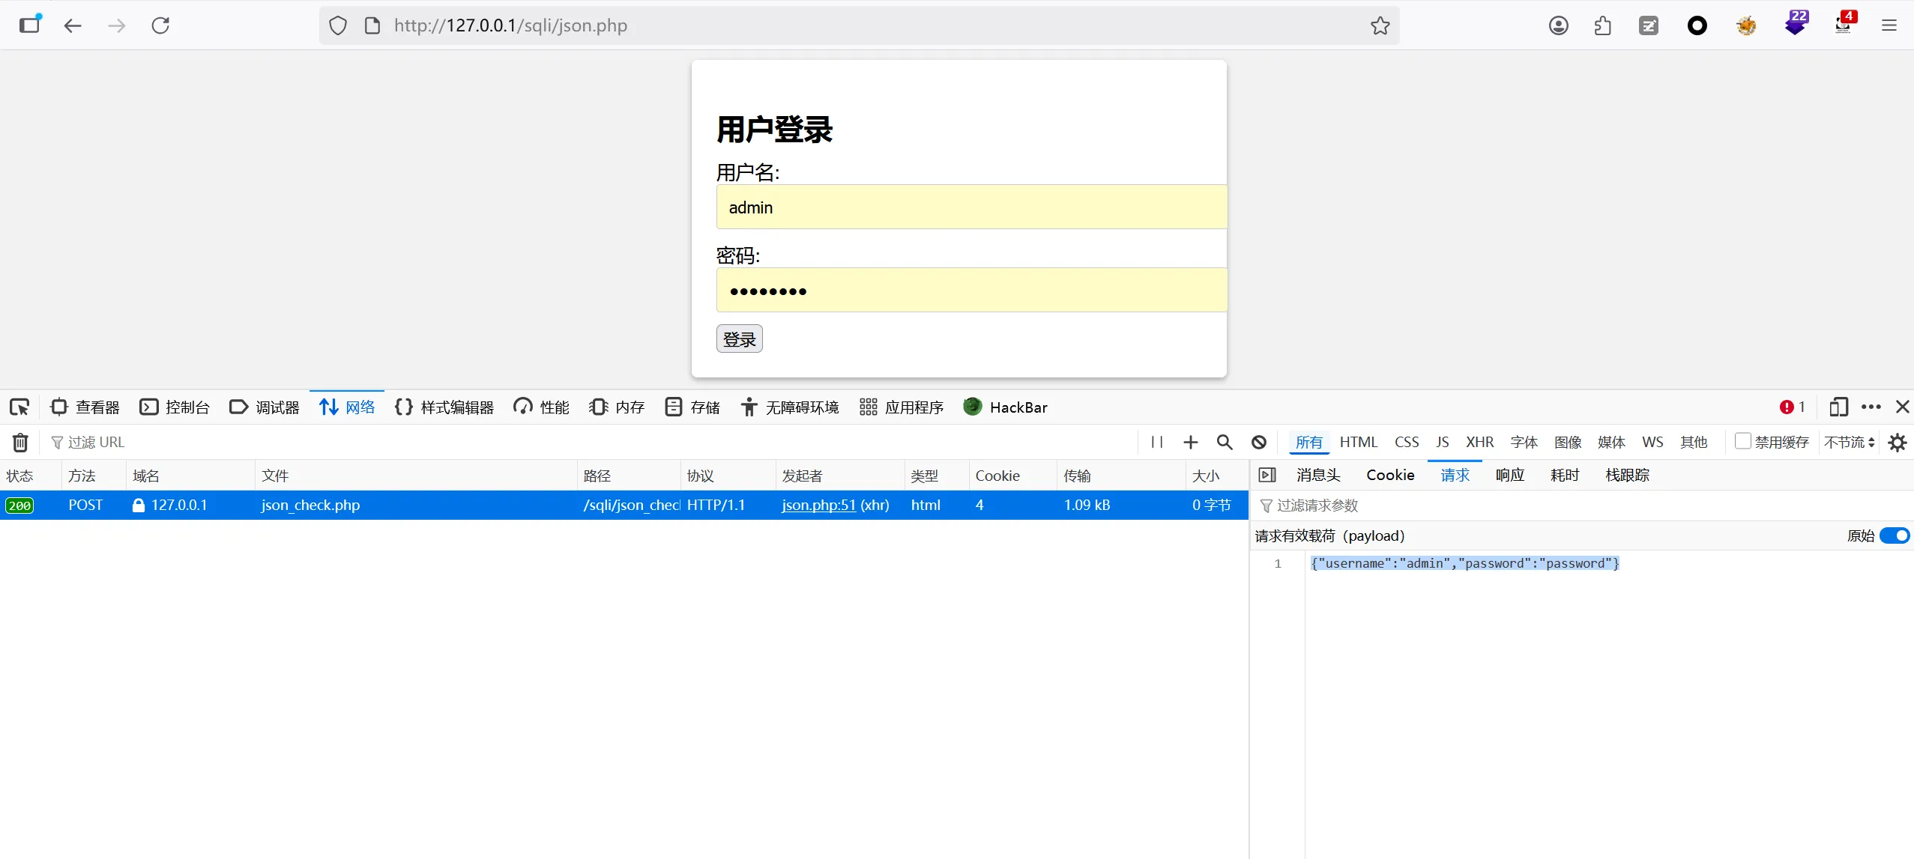The image size is (1914, 859).
Task: Turn off the 原始 raw toggle
Action: point(1895,535)
